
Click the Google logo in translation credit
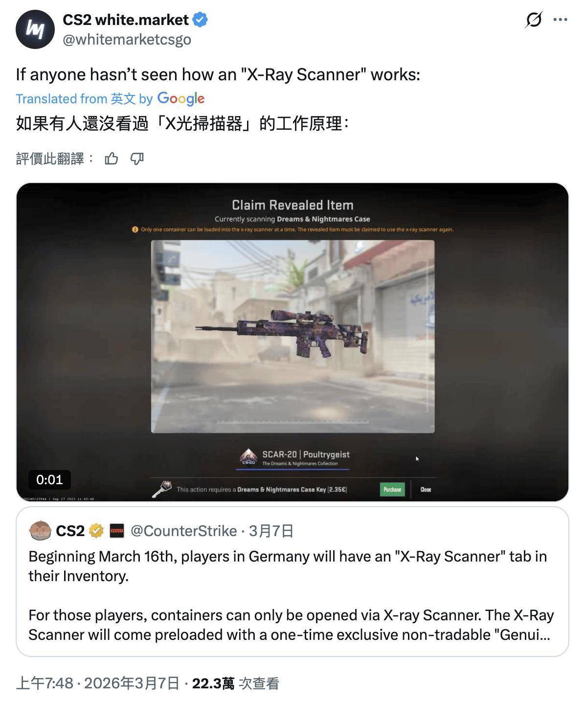point(181,98)
